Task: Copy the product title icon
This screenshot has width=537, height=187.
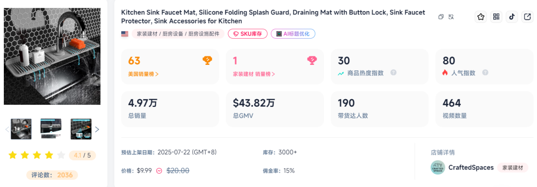Action: 441,17
